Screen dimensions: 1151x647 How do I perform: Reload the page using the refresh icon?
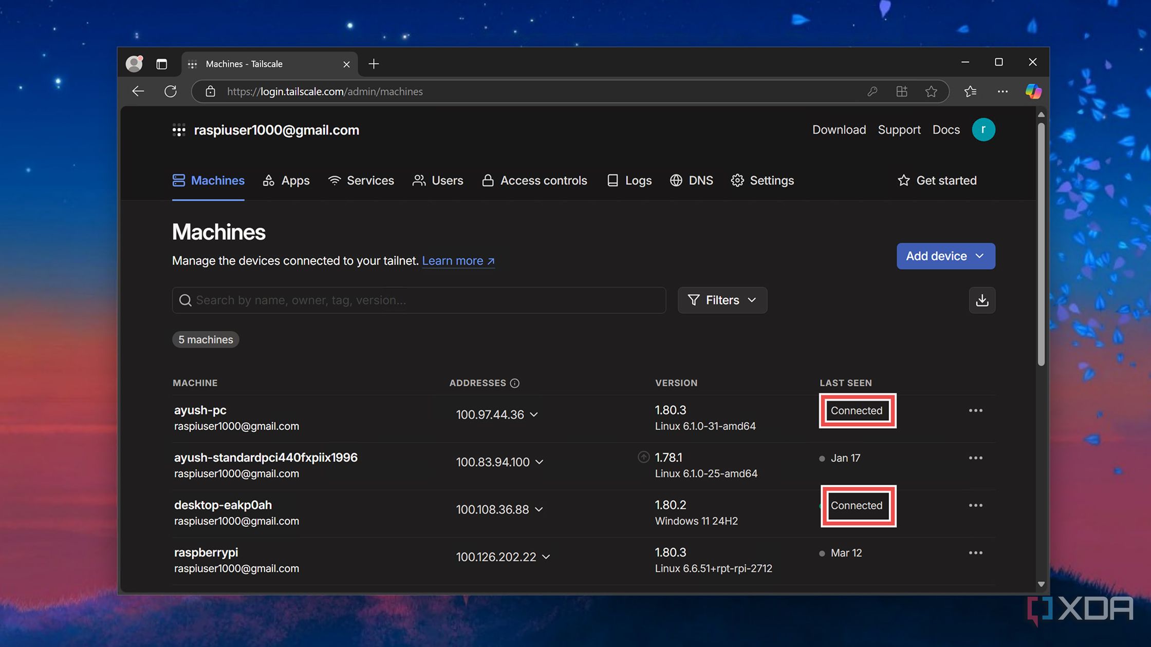[x=171, y=91]
